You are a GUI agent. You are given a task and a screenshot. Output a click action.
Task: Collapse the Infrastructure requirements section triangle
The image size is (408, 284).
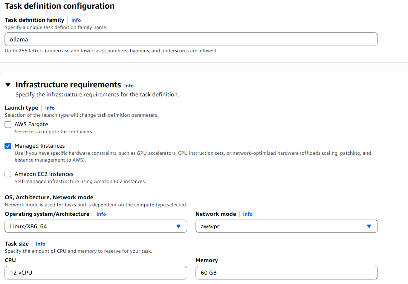point(8,85)
